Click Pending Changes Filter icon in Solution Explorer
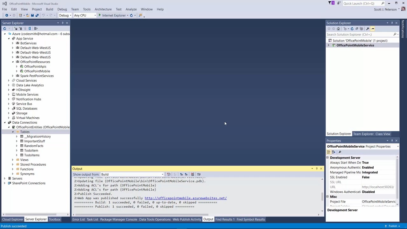 click(345, 29)
